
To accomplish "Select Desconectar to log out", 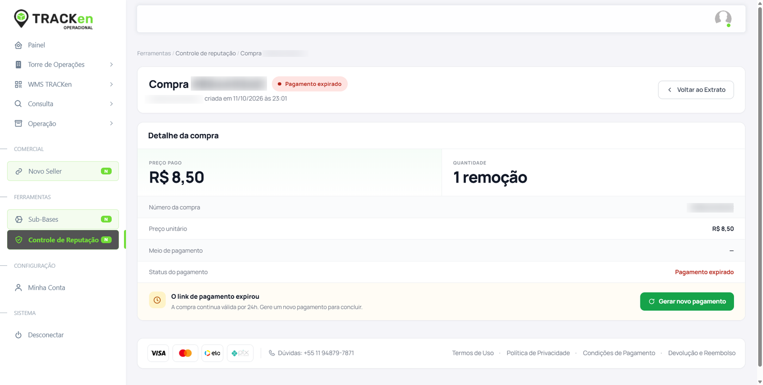I will tap(63, 335).
